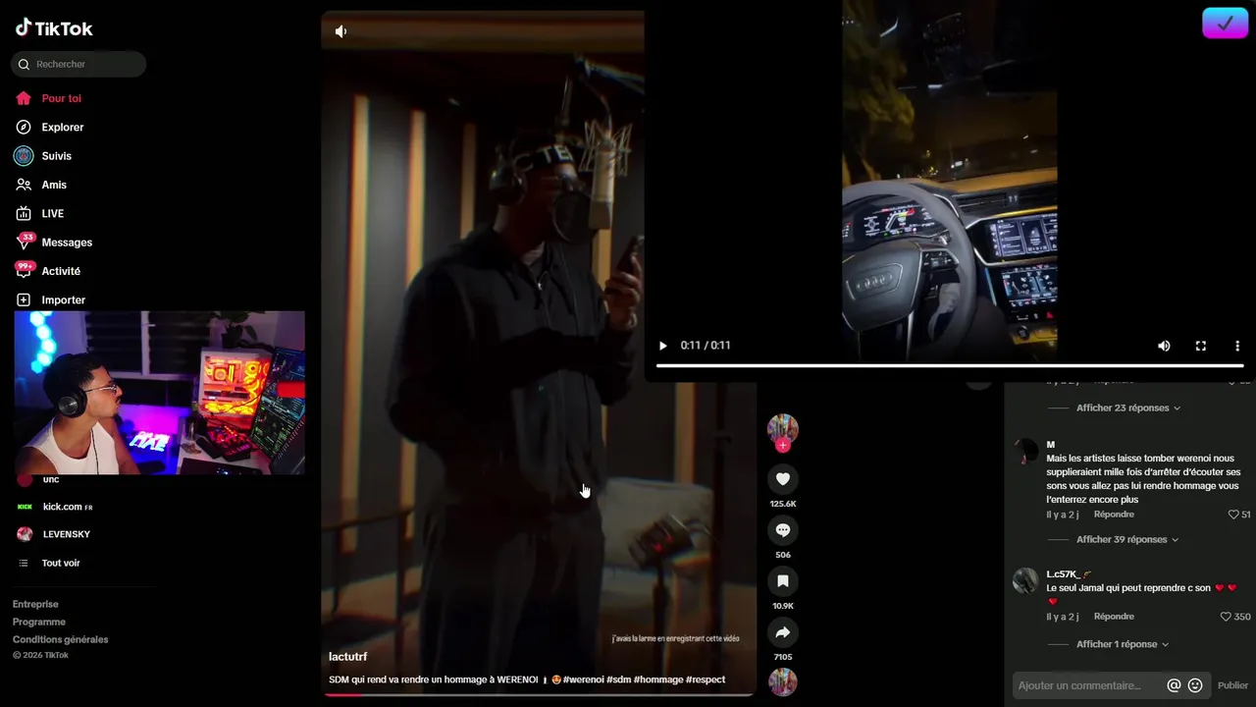Click the #werenoi hashtag
Image resolution: width=1256 pixels, height=707 pixels.
[x=584, y=680]
